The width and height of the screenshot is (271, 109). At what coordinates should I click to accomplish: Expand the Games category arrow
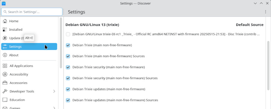coord(54,108)
